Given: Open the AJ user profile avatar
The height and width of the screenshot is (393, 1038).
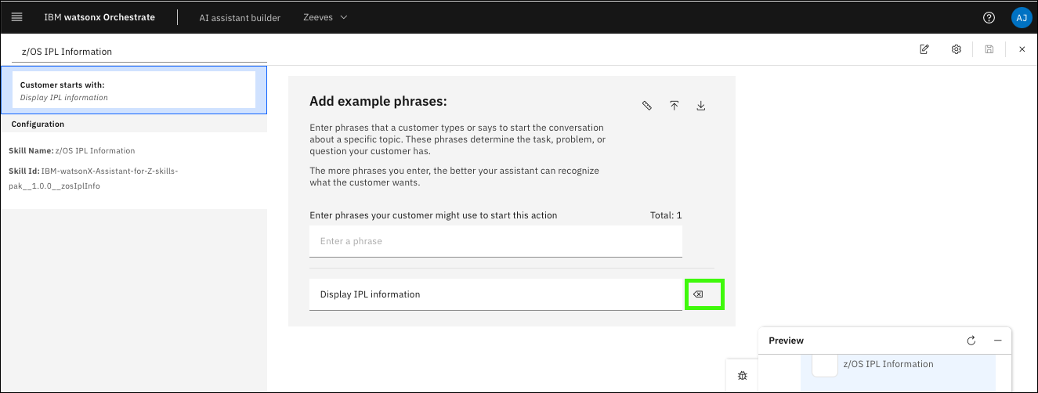Looking at the screenshot, I should pos(1021,17).
